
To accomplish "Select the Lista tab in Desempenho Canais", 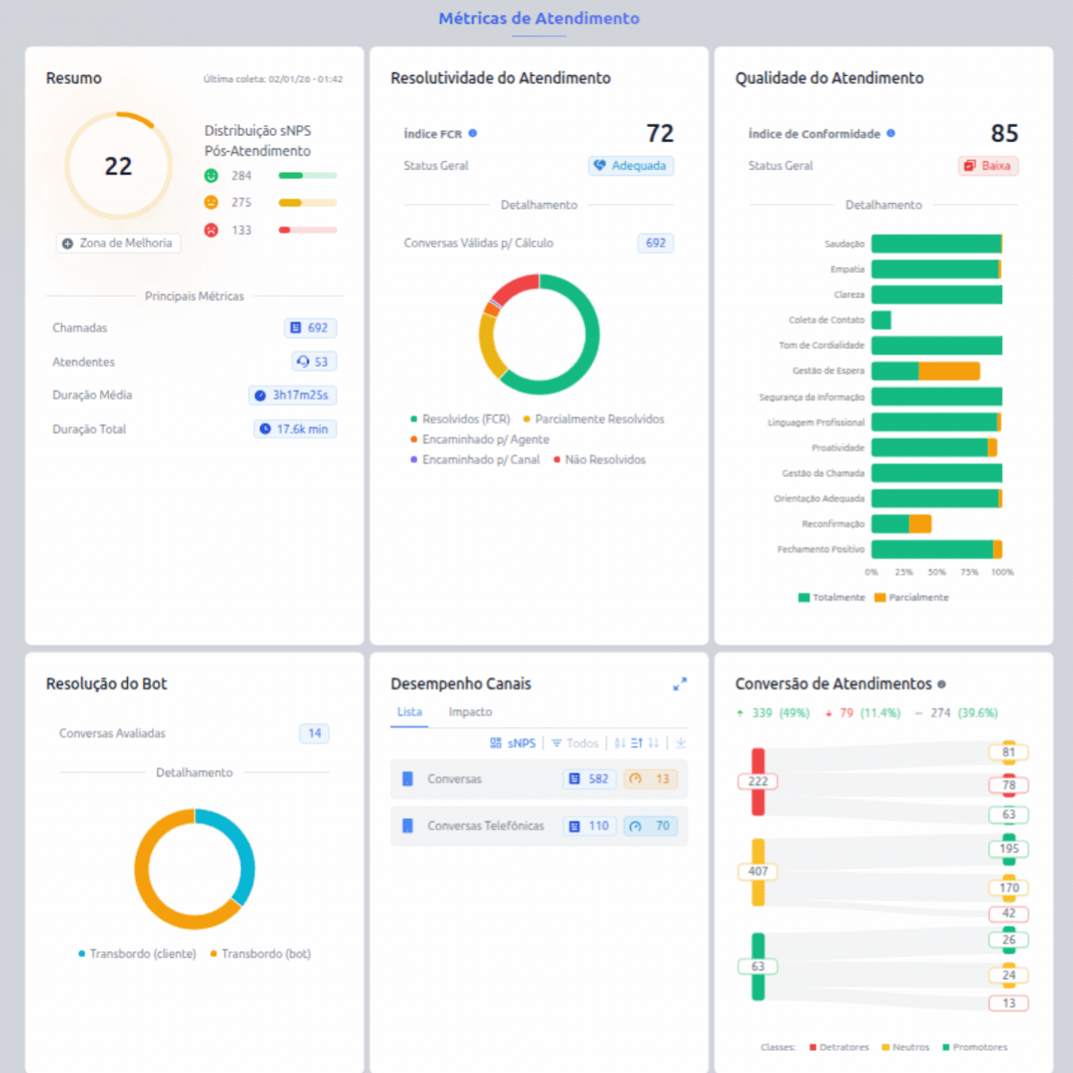I will pyautogui.click(x=409, y=712).
